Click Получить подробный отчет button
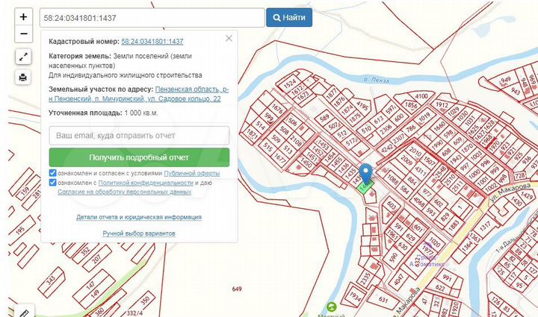538x317 pixels. coord(139,157)
